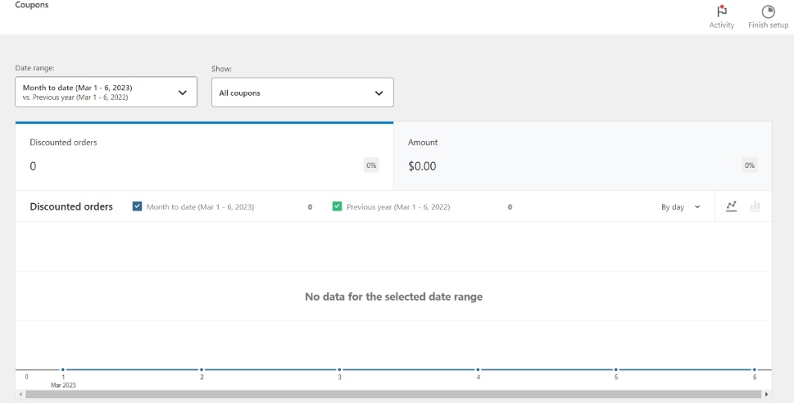Viewport: 794px width, 403px height.
Task: Select the Discounted orders summary tab
Action: 204,156
